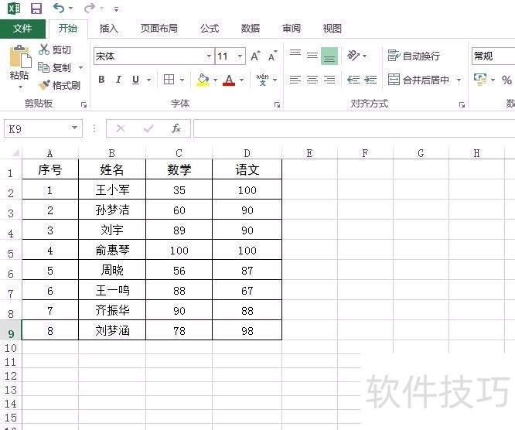515x430 pixels.
Task: Click the Paste (粘贴) clipboard icon
Action: point(19,56)
